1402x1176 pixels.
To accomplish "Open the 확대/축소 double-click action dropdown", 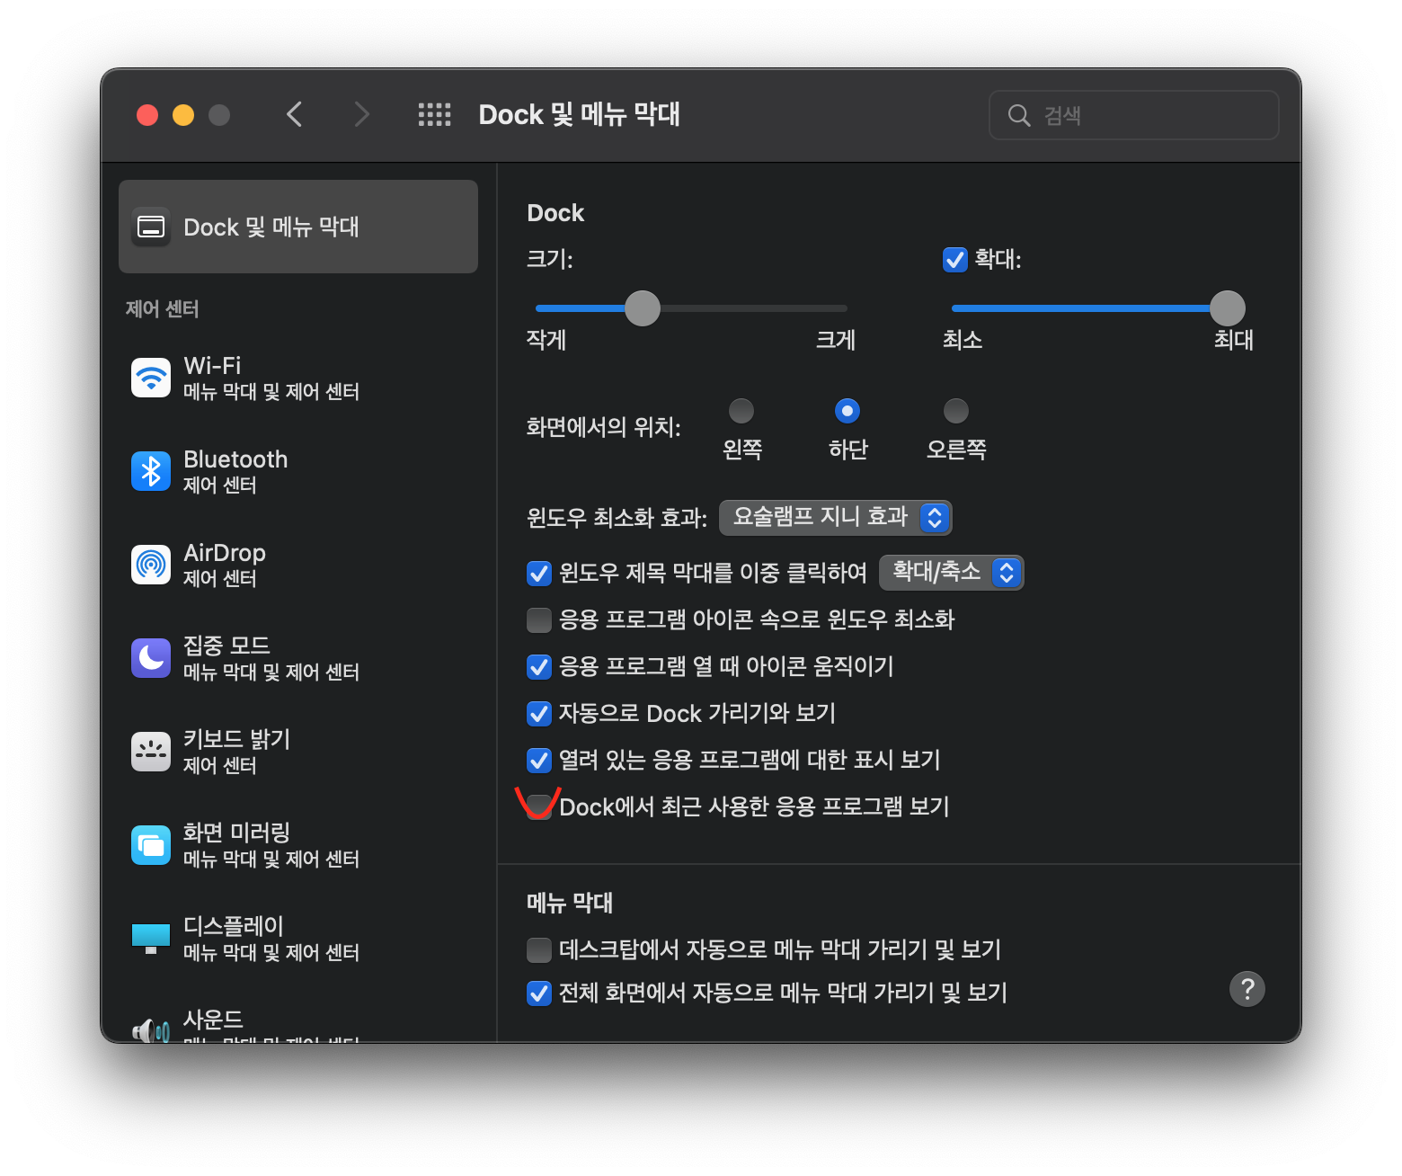I will [952, 573].
